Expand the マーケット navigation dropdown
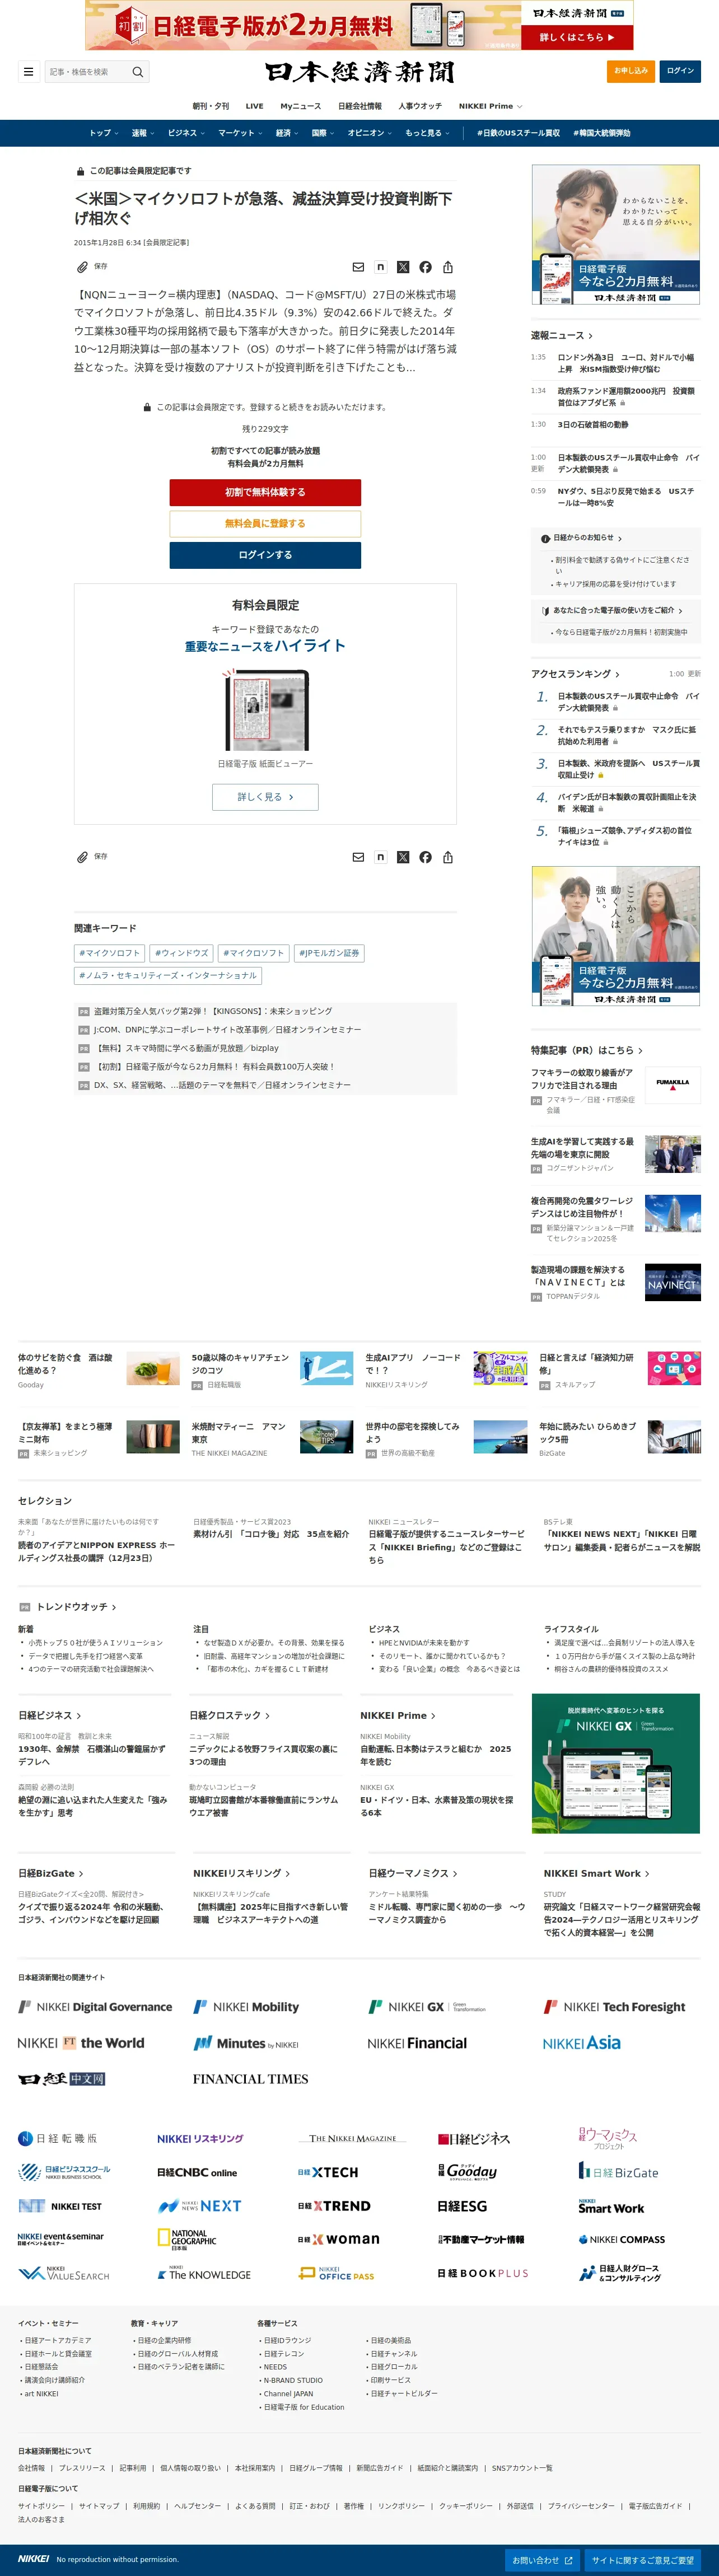This screenshot has width=719, height=2576. 240,133
